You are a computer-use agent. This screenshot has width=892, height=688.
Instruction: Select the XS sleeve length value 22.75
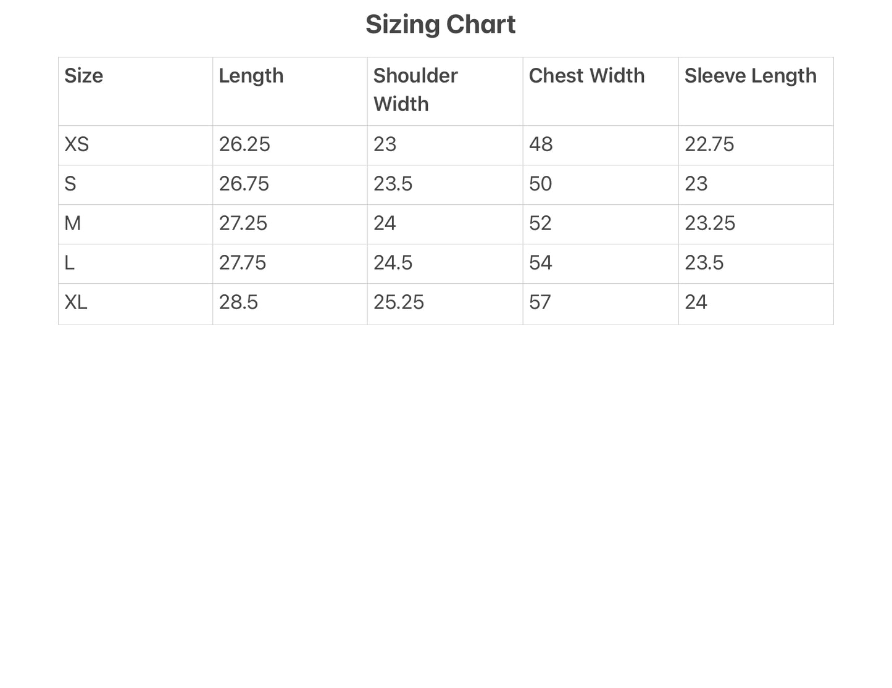[709, 144]
